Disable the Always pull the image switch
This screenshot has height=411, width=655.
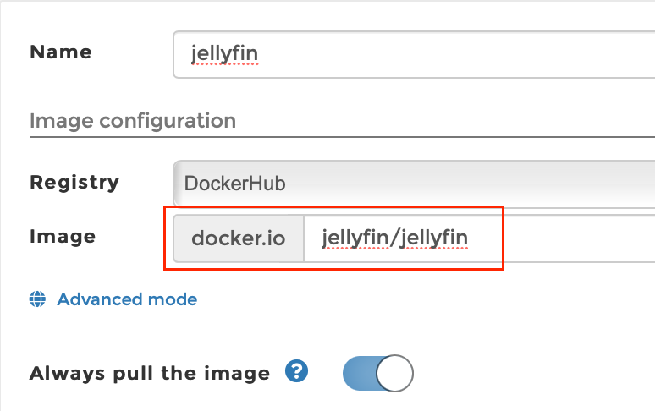point(378,373)
